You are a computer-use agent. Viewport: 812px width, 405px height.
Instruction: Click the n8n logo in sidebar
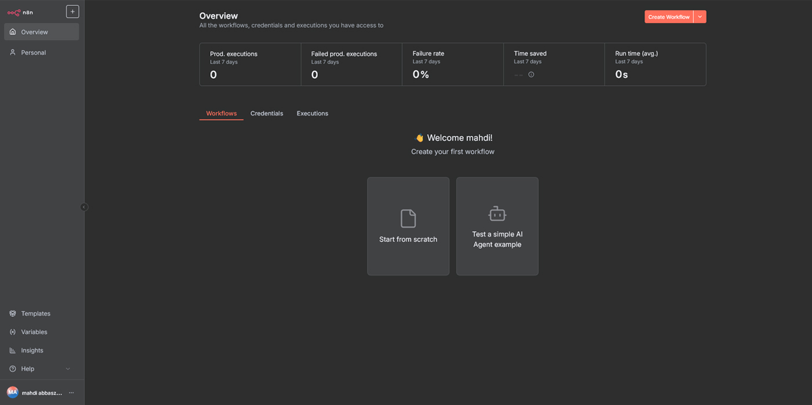click(20, 12)
